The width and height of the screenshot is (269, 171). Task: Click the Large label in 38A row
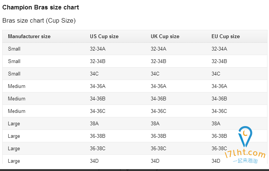14,124
